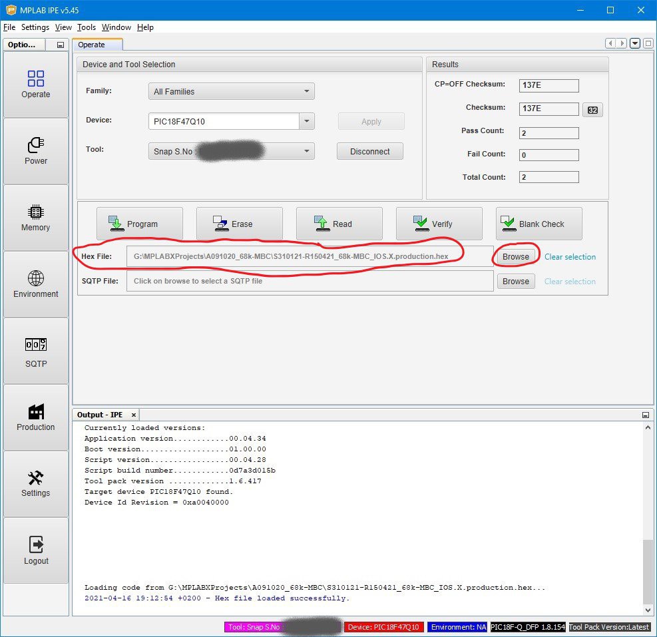The height and width of the screenshot is (637, 657).
Task: Open the Power settings panel
Action: coord(36,151)
